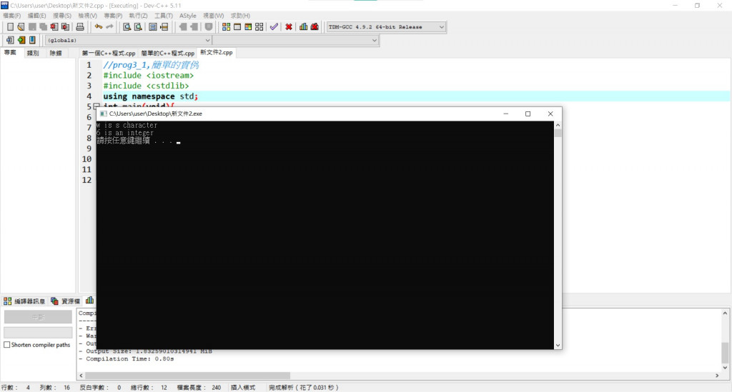This screenshot has height=392, width=732.
Task: Click the 中斷 abort button
Action: pos(39,317)
